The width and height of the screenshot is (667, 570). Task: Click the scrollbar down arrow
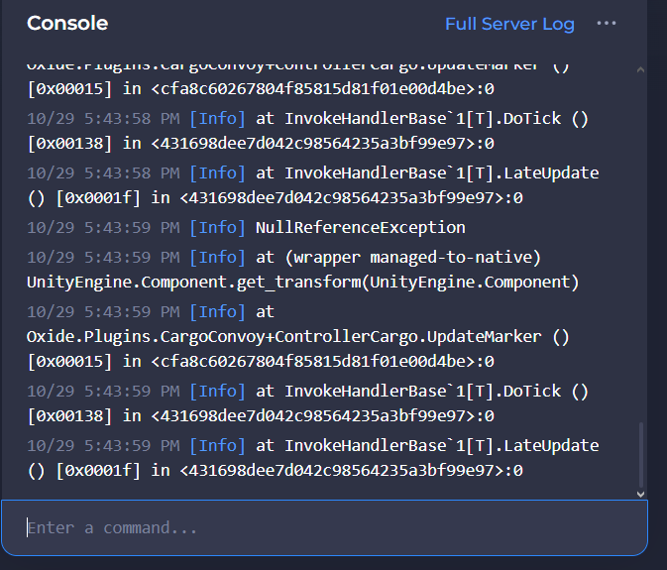click(x=640, y=493)
